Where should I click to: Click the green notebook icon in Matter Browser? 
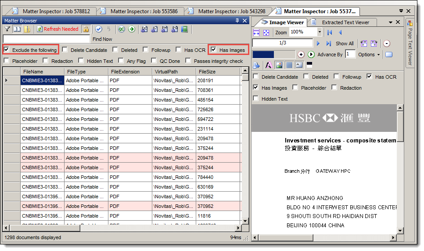click(x=185, y=29)
